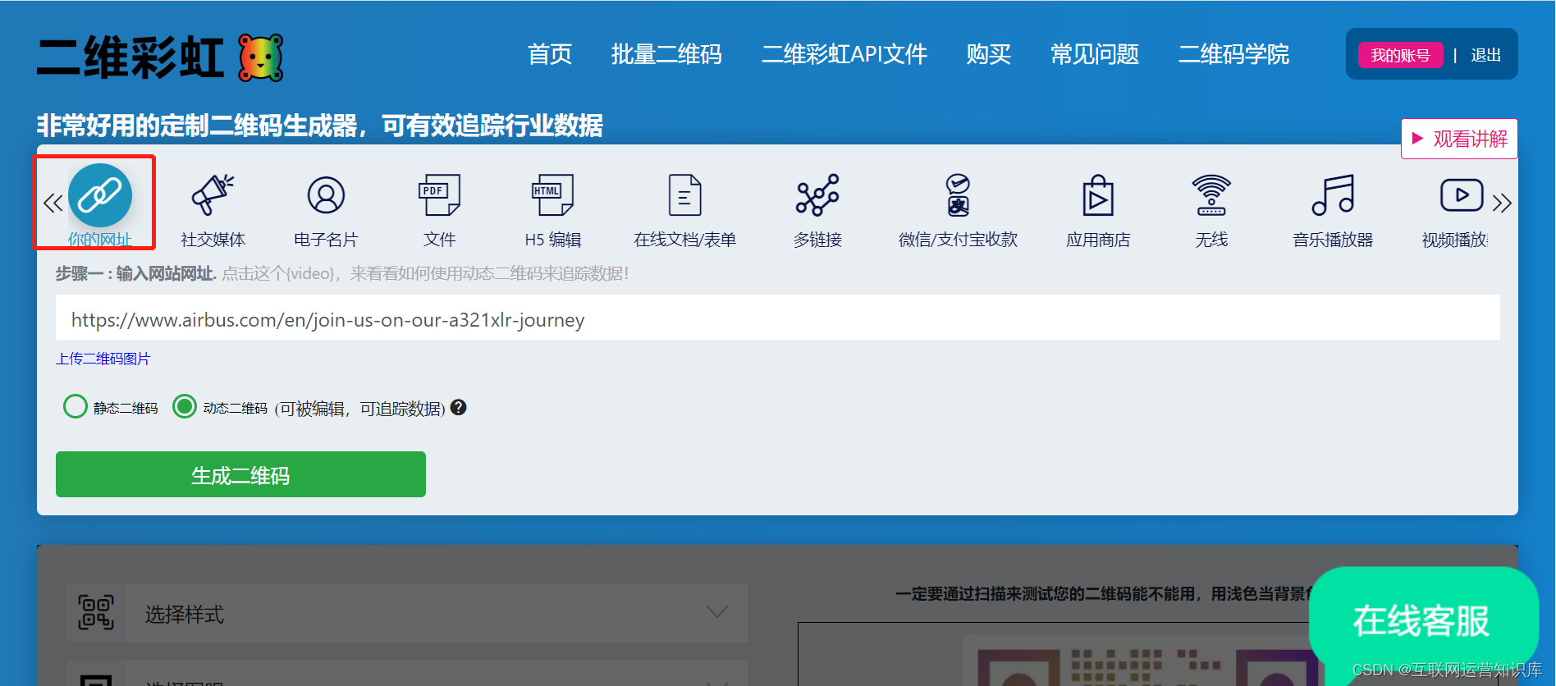
Task: Click the 二维彩虹 logo text
Action: 130,57
